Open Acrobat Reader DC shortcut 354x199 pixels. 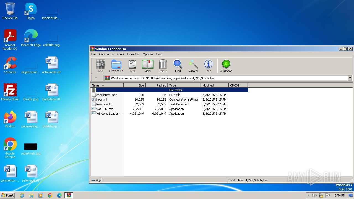[10, 40]
